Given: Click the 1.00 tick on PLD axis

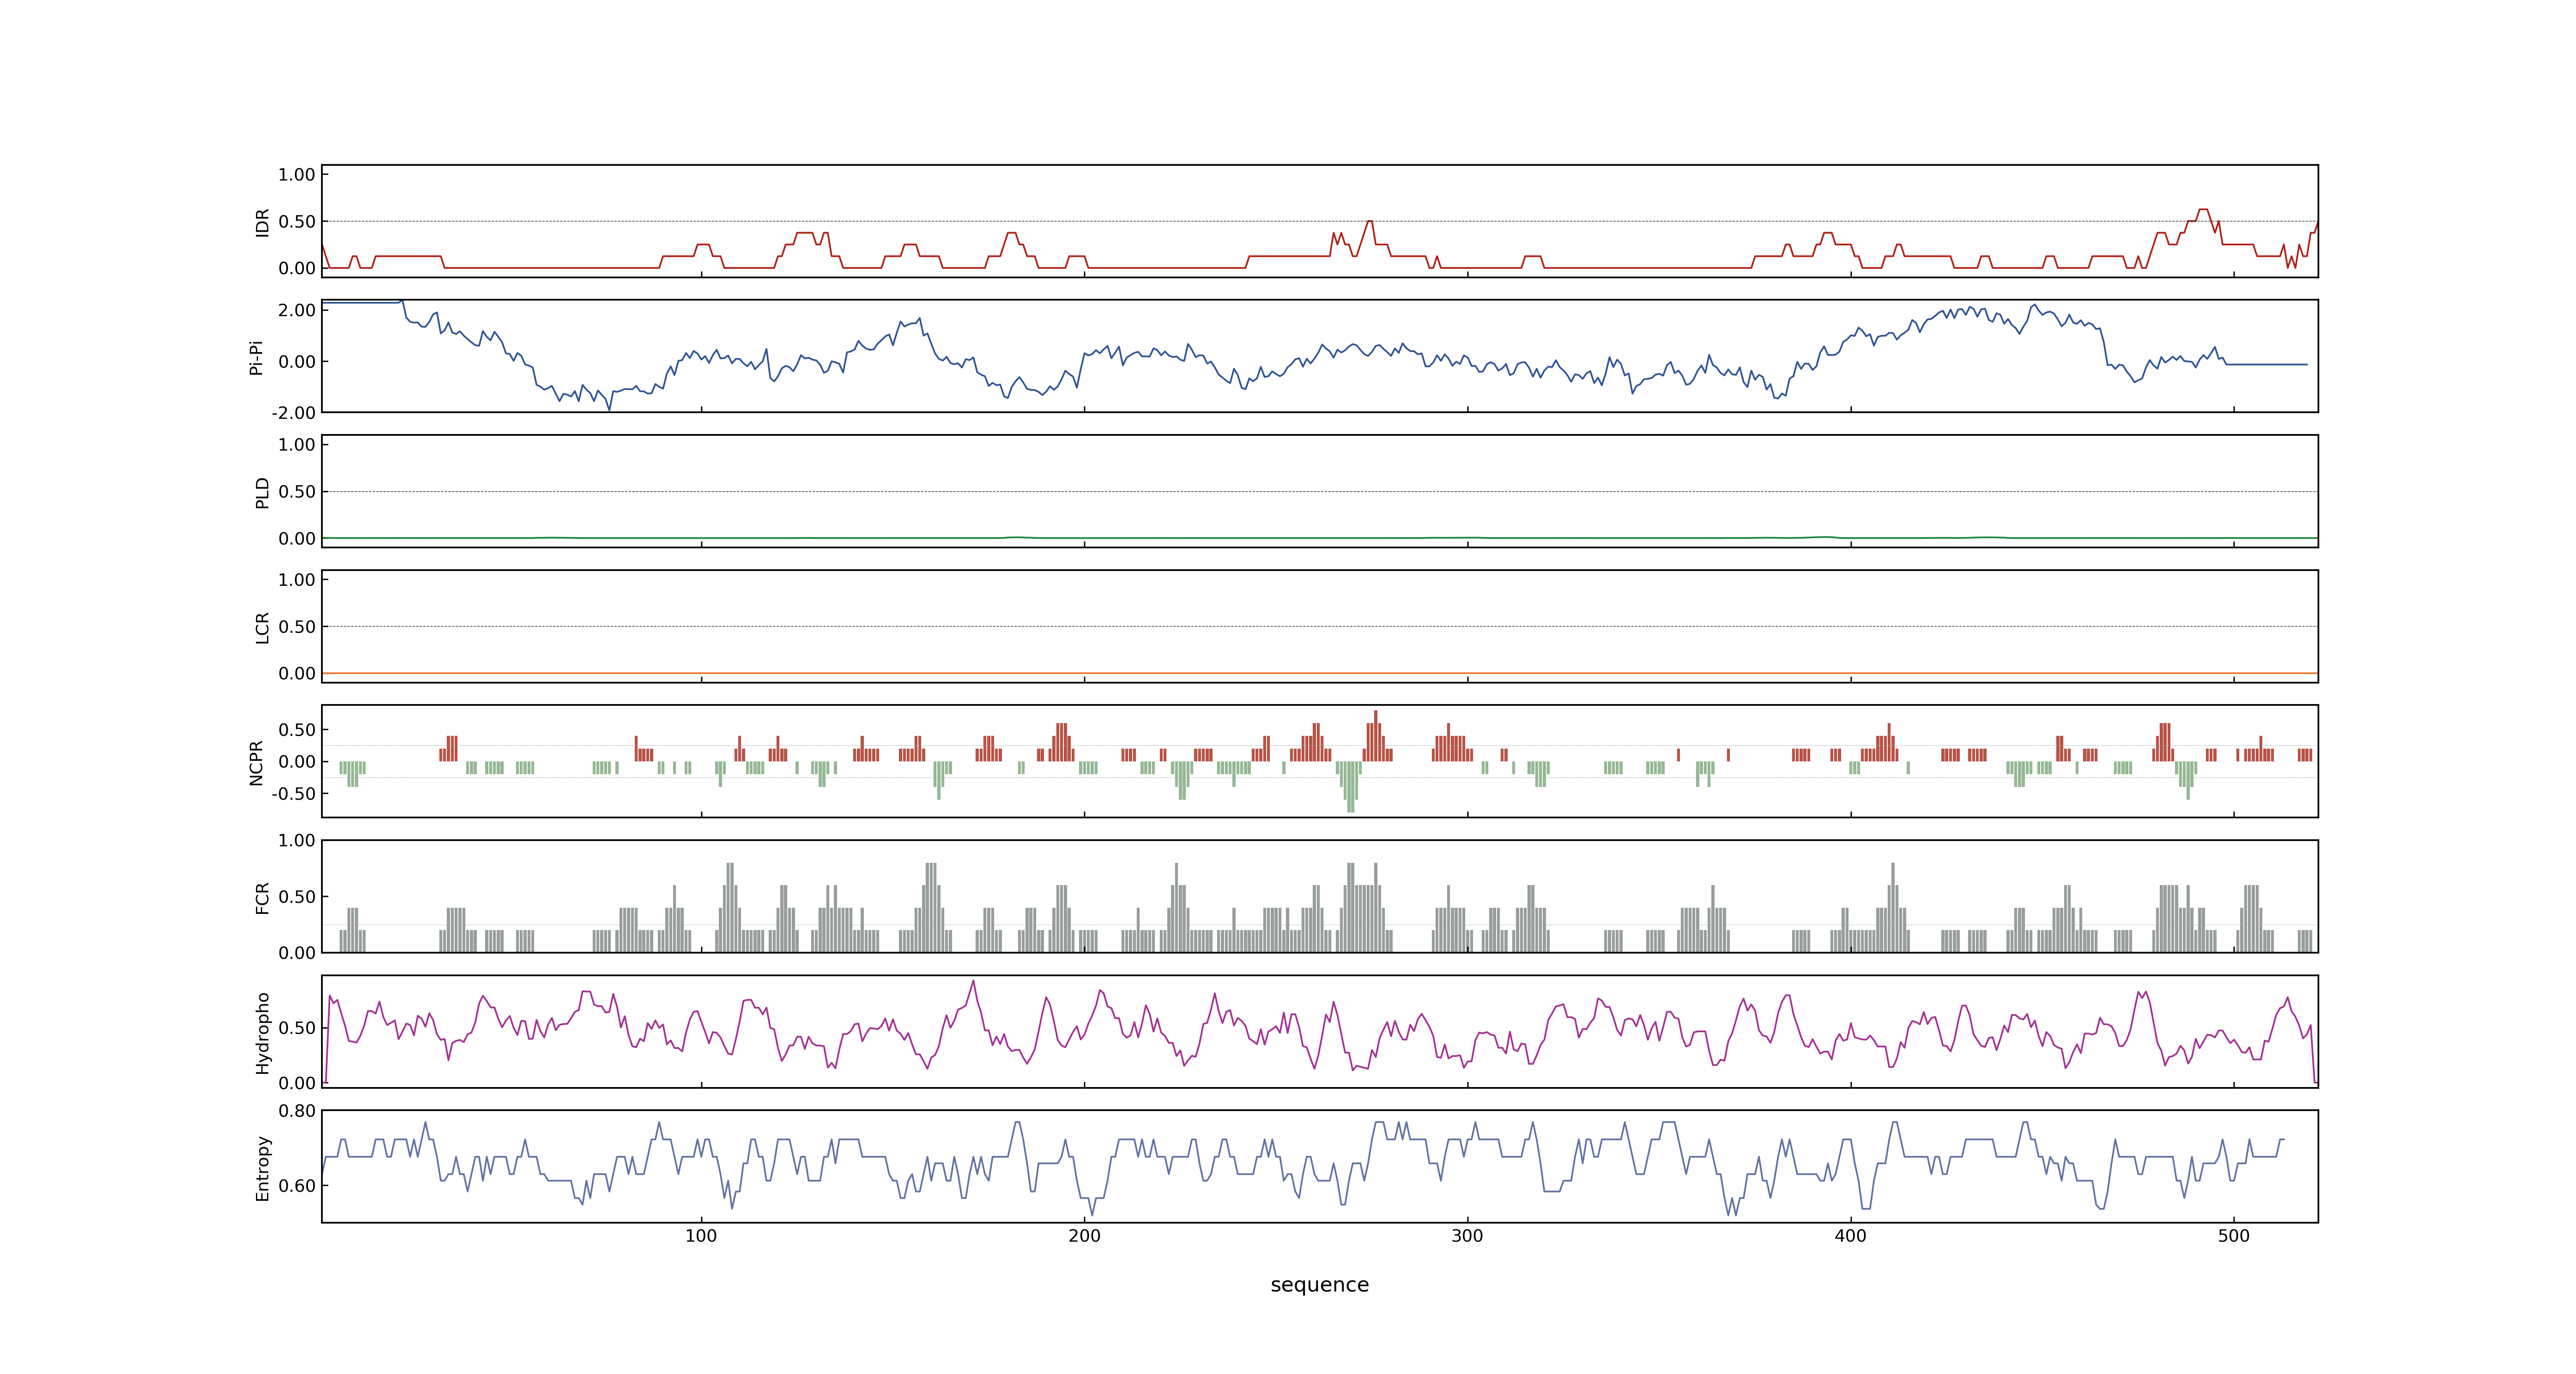Looking at the screenshot, I should [x=297, y=445].
